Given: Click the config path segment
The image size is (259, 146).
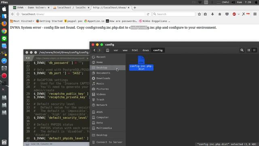Looking at the screenshot, I should tap(158, 50).
